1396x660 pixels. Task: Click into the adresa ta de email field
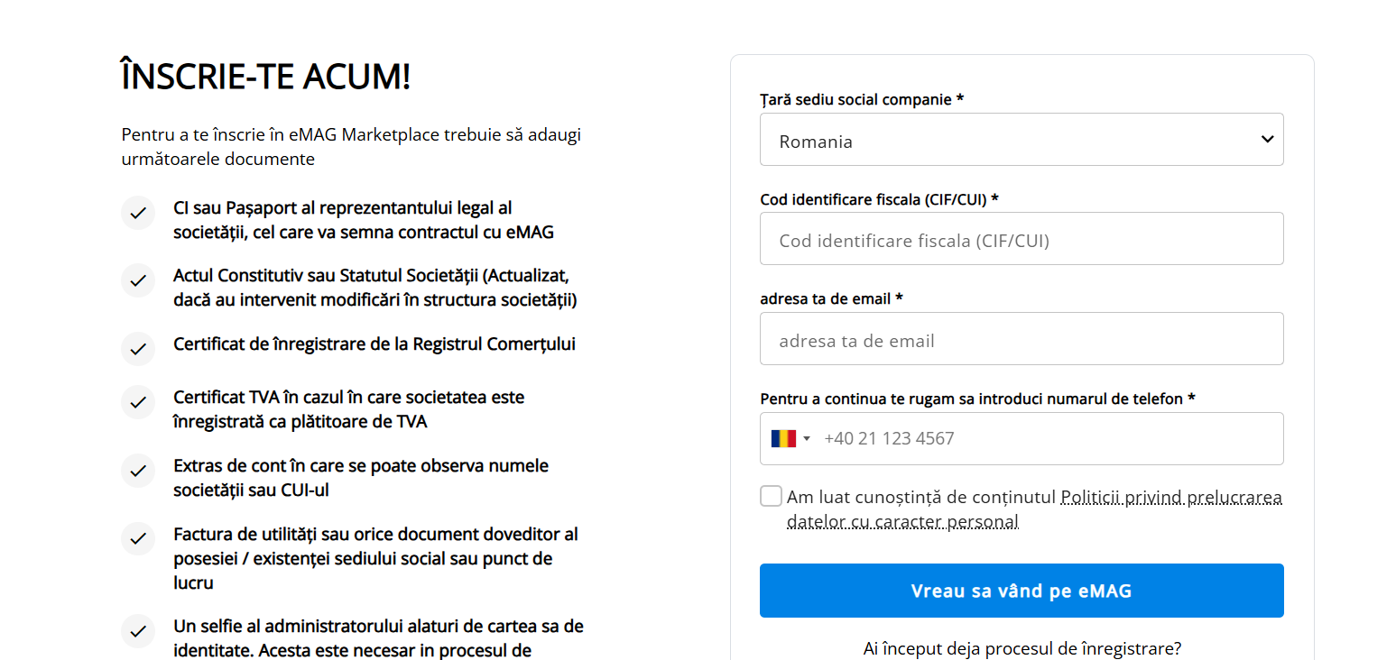1022,339
